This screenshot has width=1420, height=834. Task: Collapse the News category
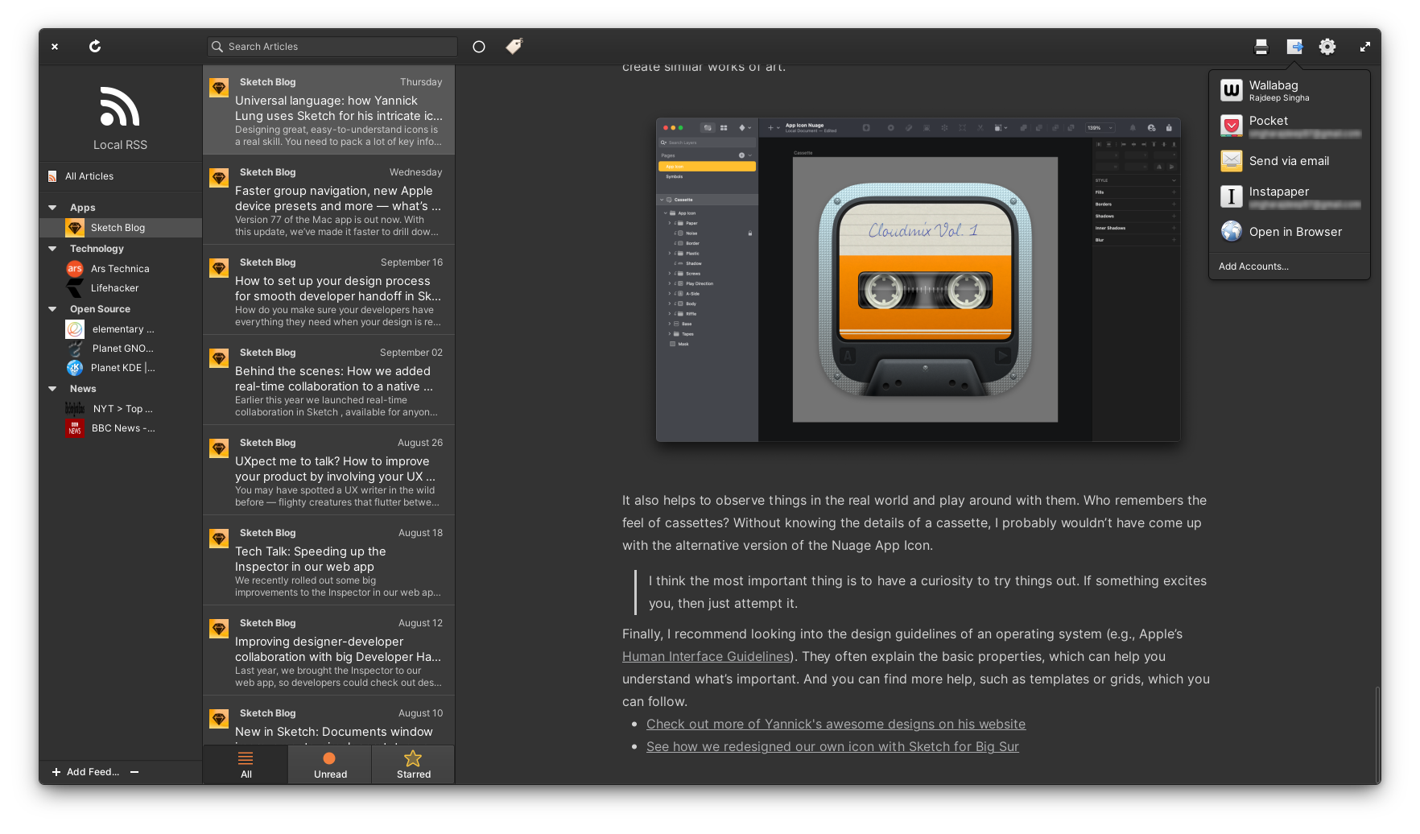[53, 389]
